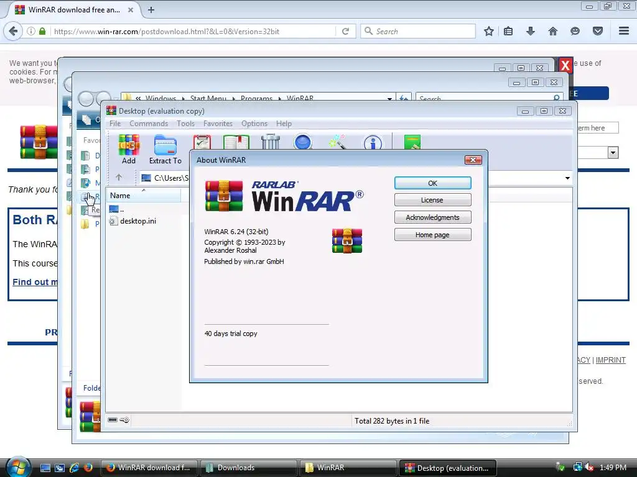The width and height of the screenshot is (637, 477).
Task: Open the Windows Start button
Action: 19,467
